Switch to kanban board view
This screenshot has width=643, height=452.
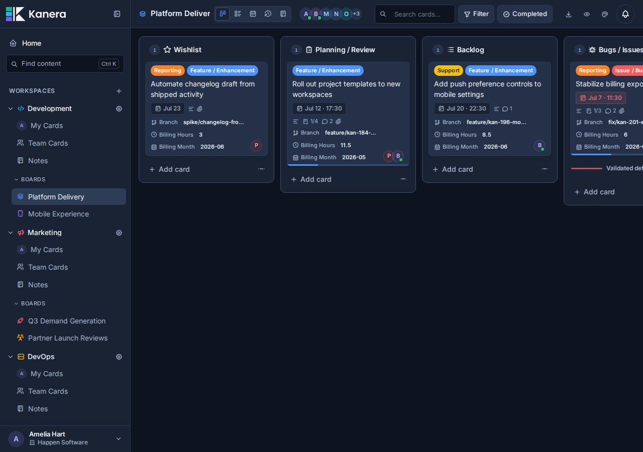223,14
